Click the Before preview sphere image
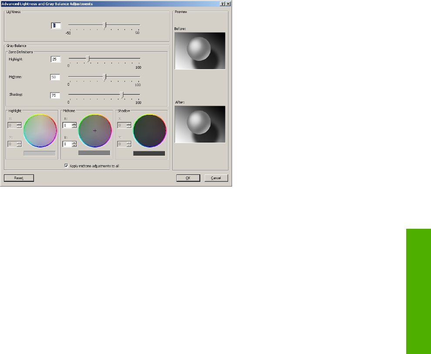 pyautogui.click(x=200, y=51)
